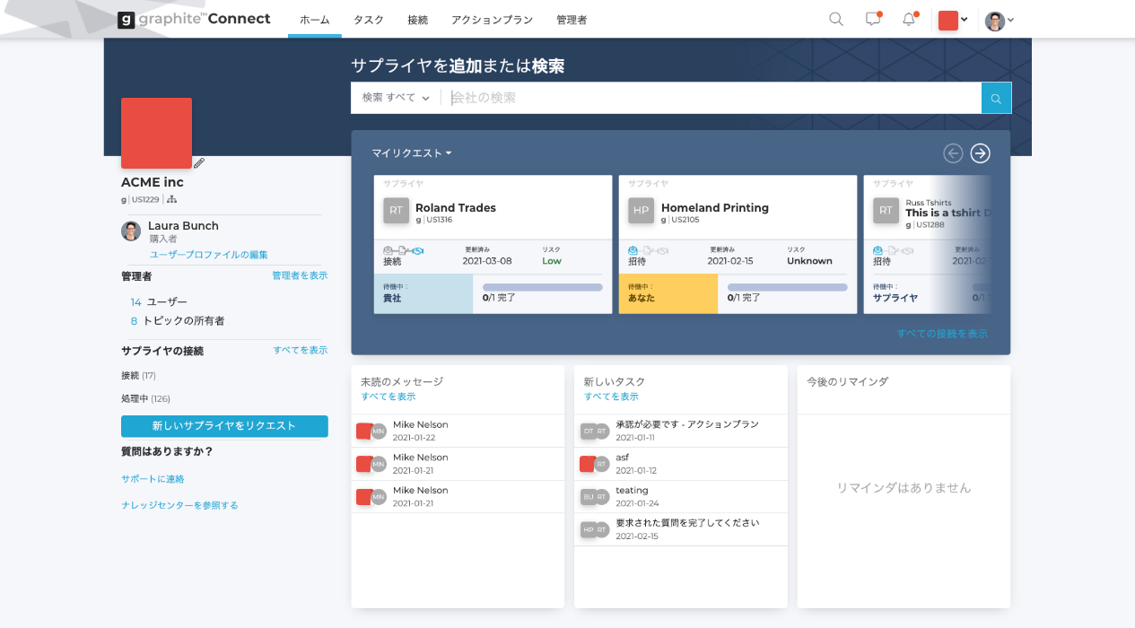Open the messages chat bubble icon
The image size is (1135, 628).
873,19
